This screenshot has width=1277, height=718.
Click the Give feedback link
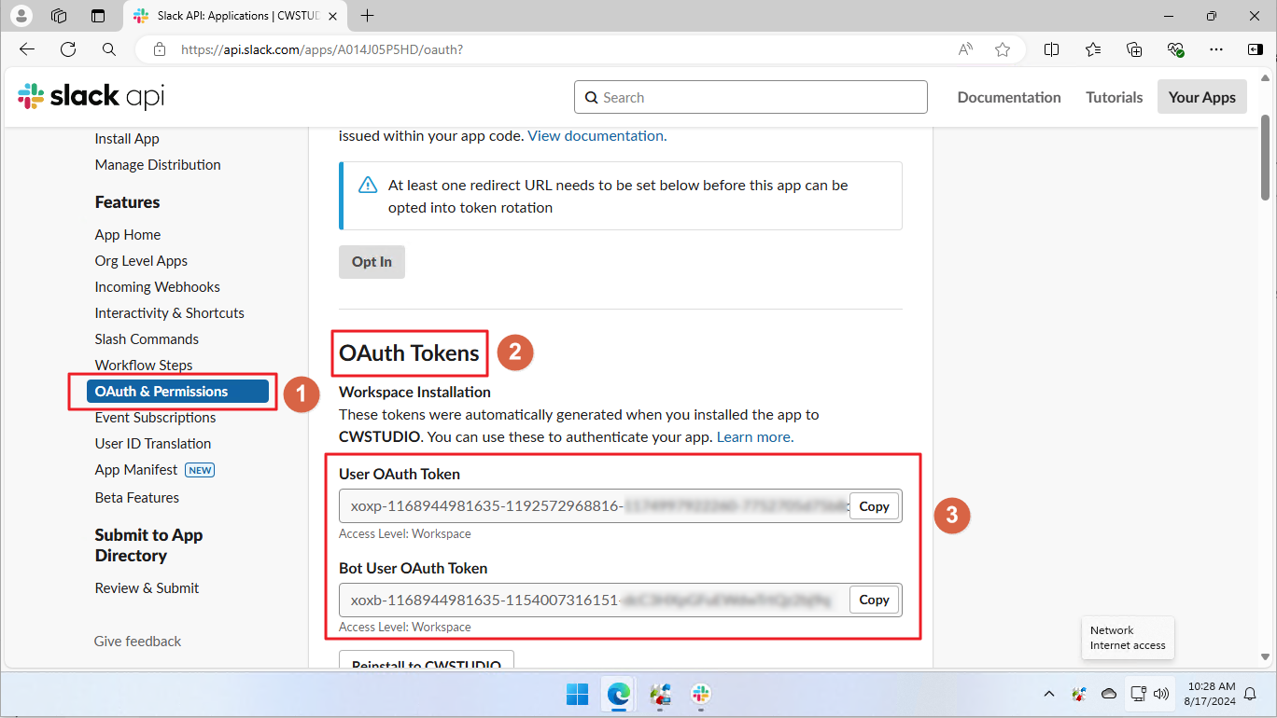pos(137,642)
